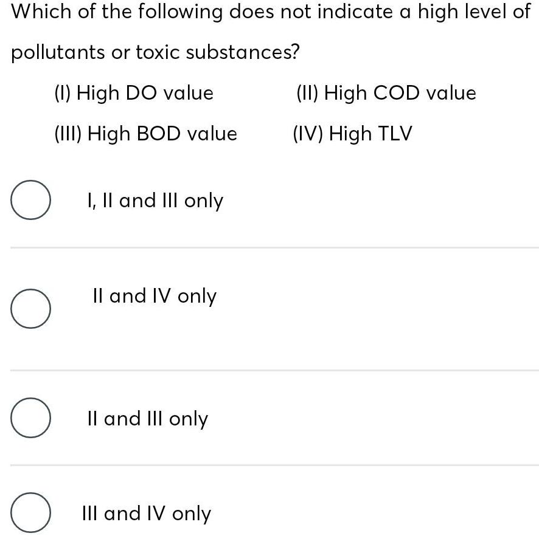
Task: Click 'pollutants or toxic substances?' question line
Action: 156,52
